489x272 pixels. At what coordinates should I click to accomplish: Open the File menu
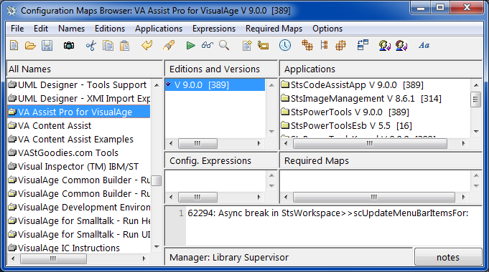tap(17, 29)
